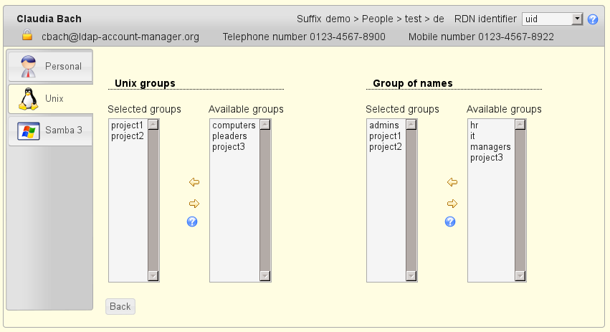610x332 pixels.
Task: Select project1 in Unix selected groups
Action: pos(128,125)
